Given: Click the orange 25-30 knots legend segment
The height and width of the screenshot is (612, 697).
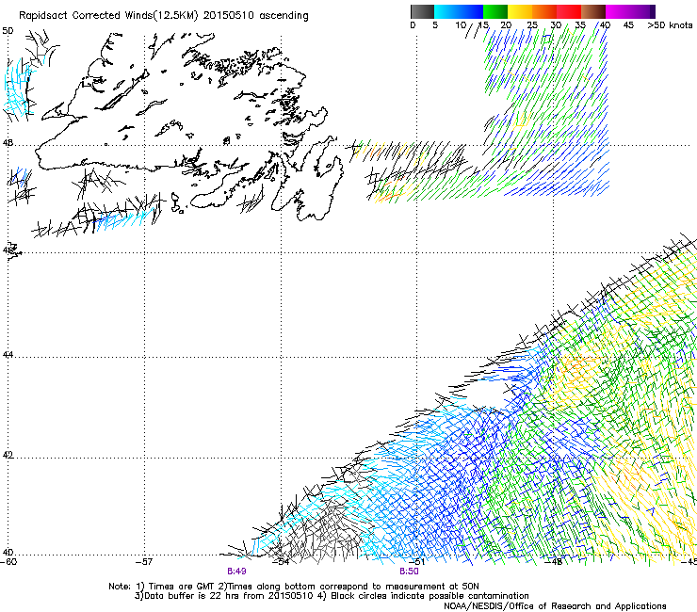Looking at the screenshot, I should [544, 11].
